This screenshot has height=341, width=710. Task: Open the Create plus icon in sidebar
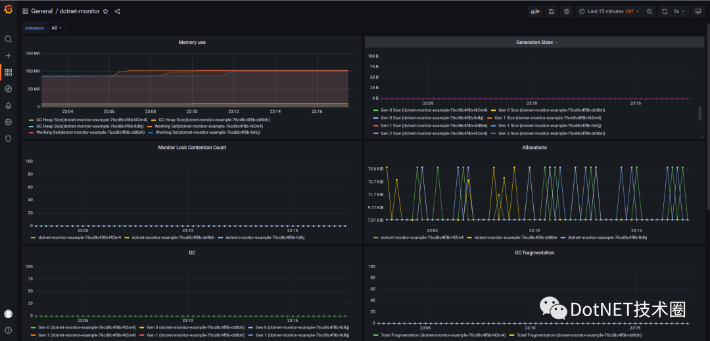(8, 56)
